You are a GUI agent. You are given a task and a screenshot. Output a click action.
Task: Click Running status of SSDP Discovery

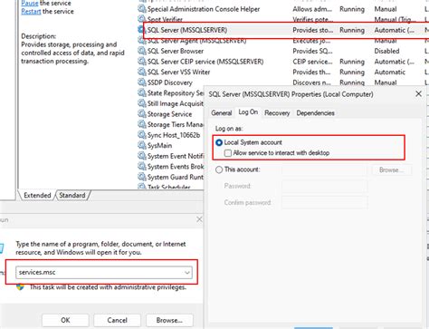(352, 82)
